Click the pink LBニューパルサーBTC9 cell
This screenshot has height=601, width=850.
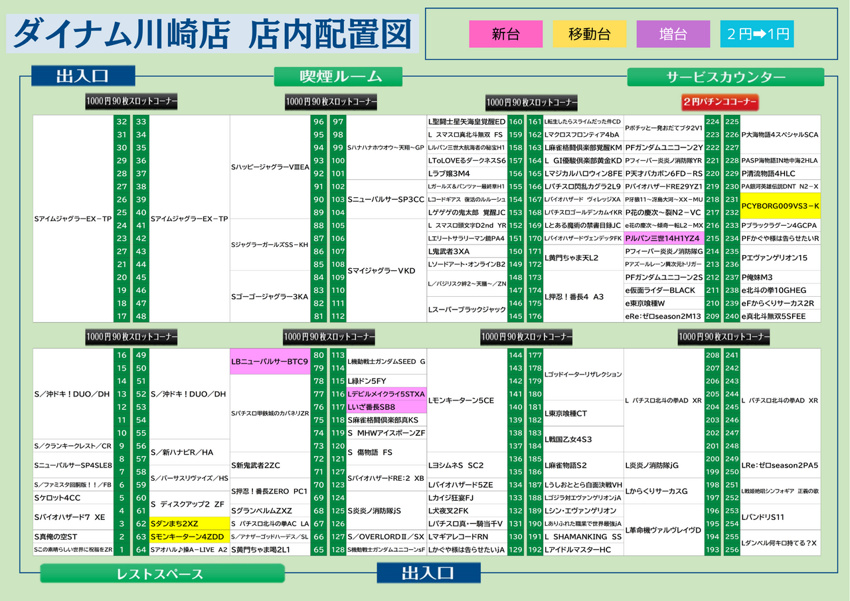coord(270,361)
